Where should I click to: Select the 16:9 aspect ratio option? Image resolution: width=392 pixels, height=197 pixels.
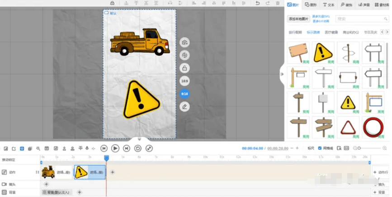click(184, 81)
